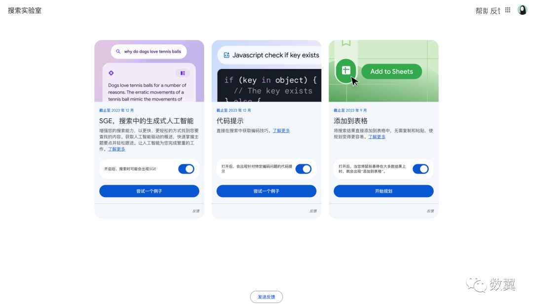533x308 pixels.
Task: Turn off the 代码提示 toggle switch
Action: [304, 169]
